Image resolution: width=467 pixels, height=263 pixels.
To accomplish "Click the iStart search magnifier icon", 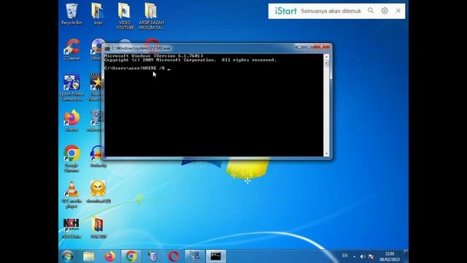I will point(371,11).
